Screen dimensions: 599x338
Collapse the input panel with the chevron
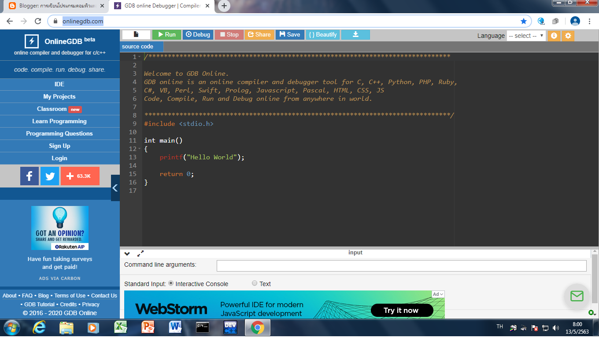click(x=127, y=253)
